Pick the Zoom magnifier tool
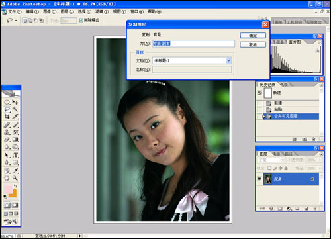This screenshot has height=239, width=331. (x=15, y=178)
